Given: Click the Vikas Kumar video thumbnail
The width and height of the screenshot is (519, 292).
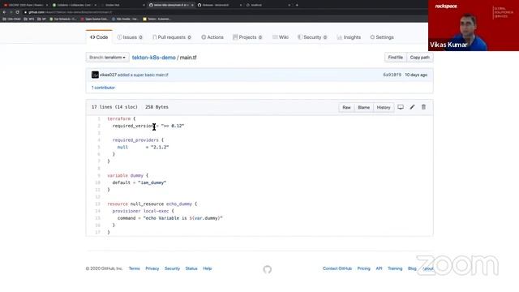Looking at the screenshot, I should (474, 25).
